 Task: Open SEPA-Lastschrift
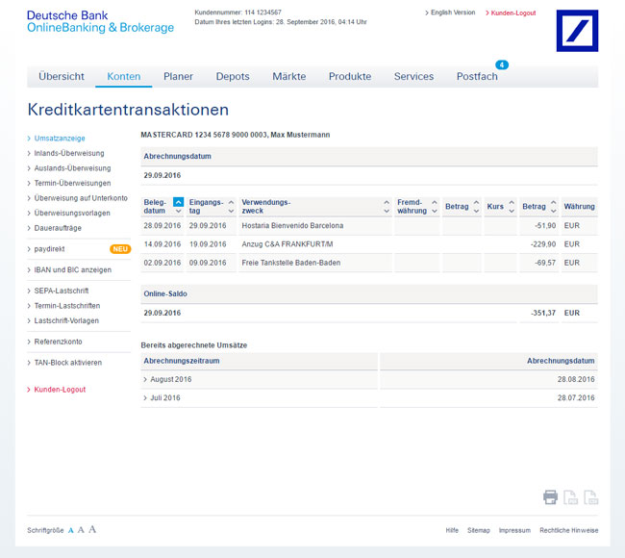59,291
